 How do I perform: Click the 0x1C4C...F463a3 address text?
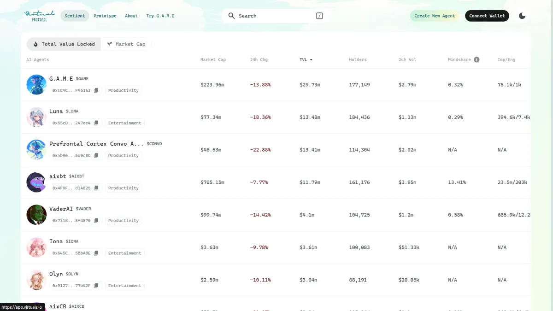pos(71,90)
